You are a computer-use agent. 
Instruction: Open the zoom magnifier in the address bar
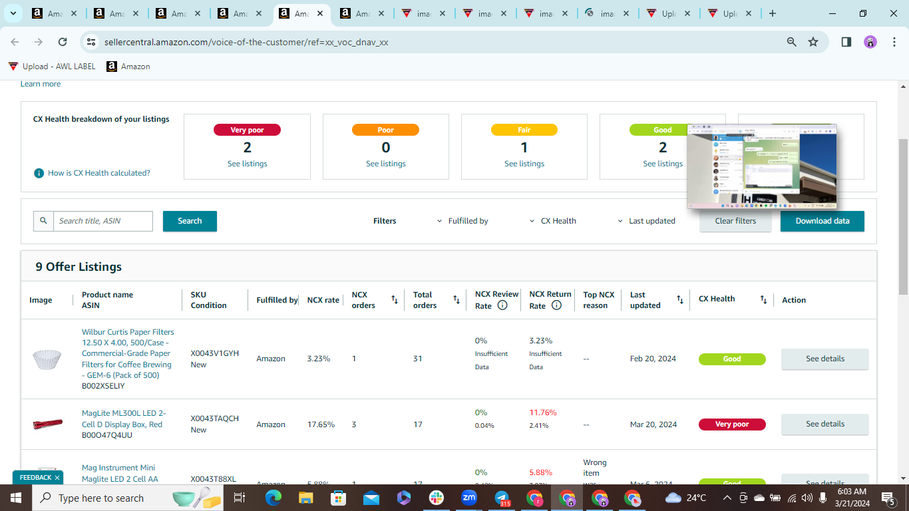[792, 42]
